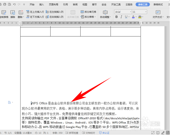
Task: Click 拆分单元格 split cells button
Action: (x=88, y=12)
